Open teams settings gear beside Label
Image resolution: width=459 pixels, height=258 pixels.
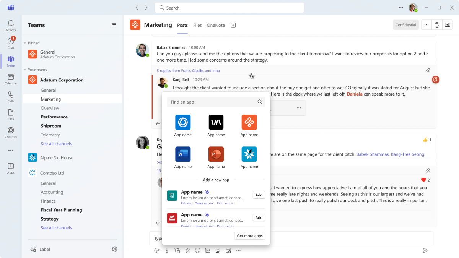click(x=115, y=249)
